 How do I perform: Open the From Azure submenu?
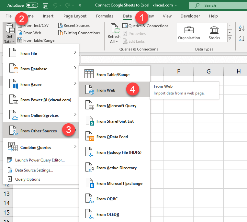coord(41,84)
